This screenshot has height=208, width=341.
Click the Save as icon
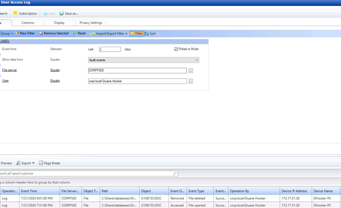[62, 14]
